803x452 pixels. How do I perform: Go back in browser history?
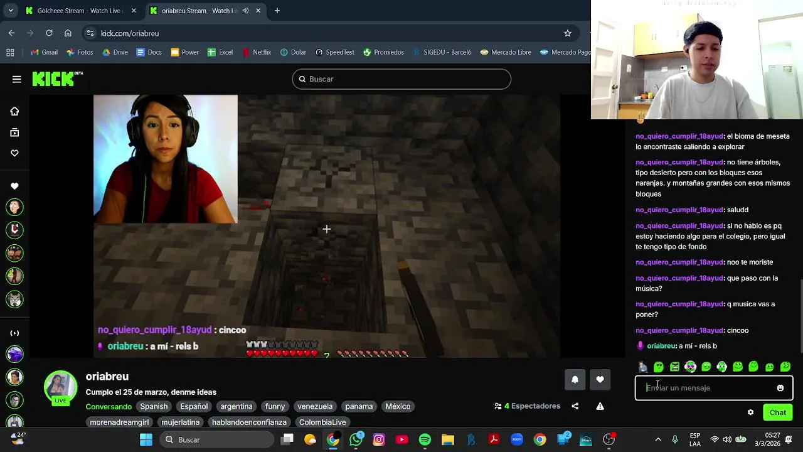[x=12, y=33]
